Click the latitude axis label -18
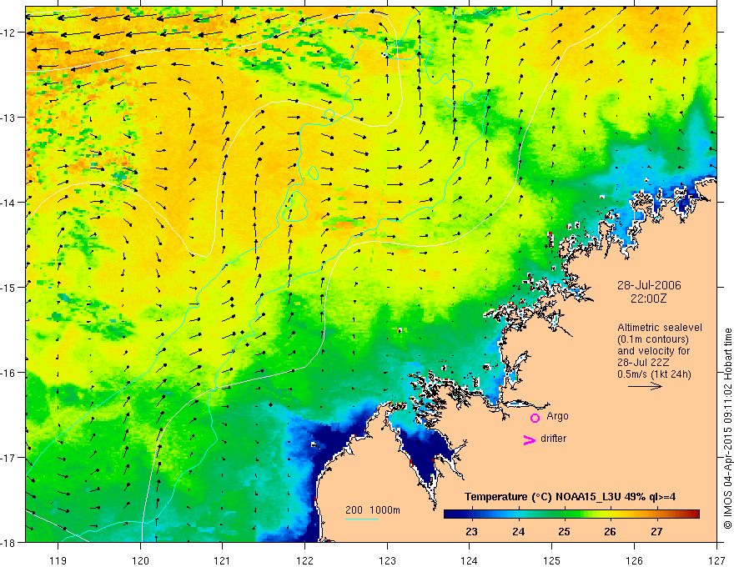The image size is (734, 567). coord(9,542)
